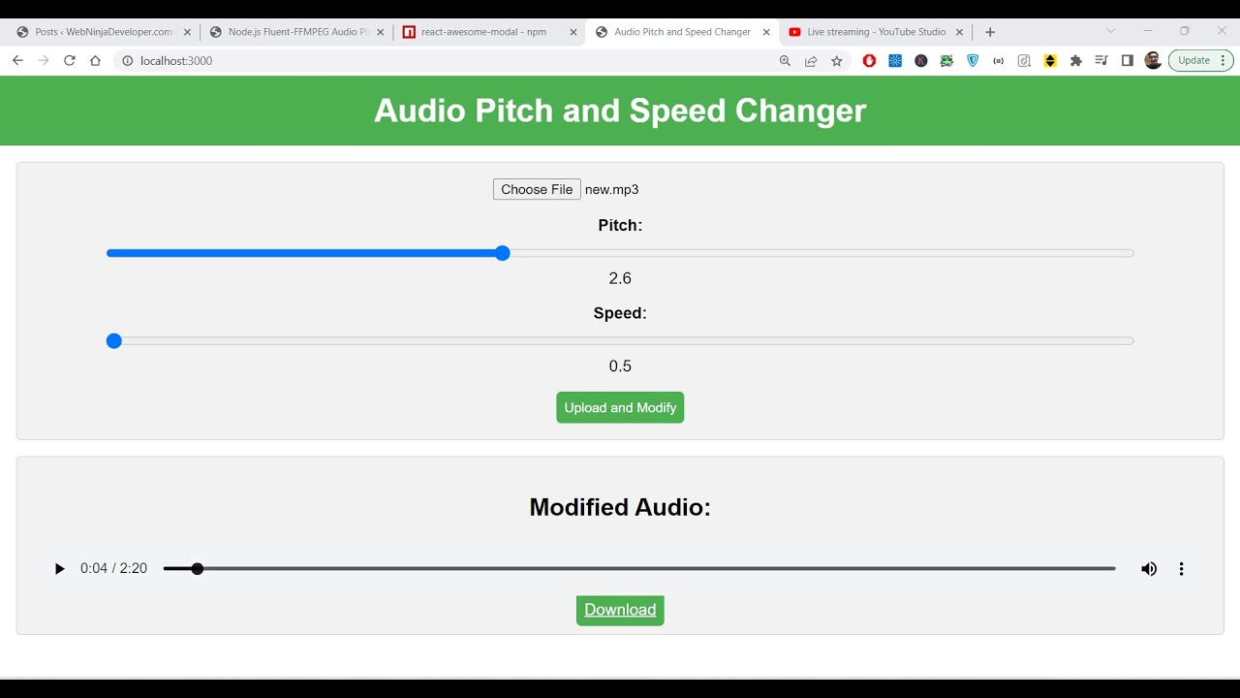The height and width of the screenshot is (698, 1240).
Task: Open the browser home page
Action: (95, 61)
